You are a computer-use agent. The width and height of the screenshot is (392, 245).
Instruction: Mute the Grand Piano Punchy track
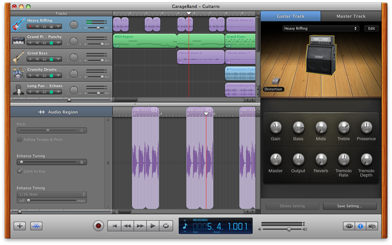pos(38,43)
